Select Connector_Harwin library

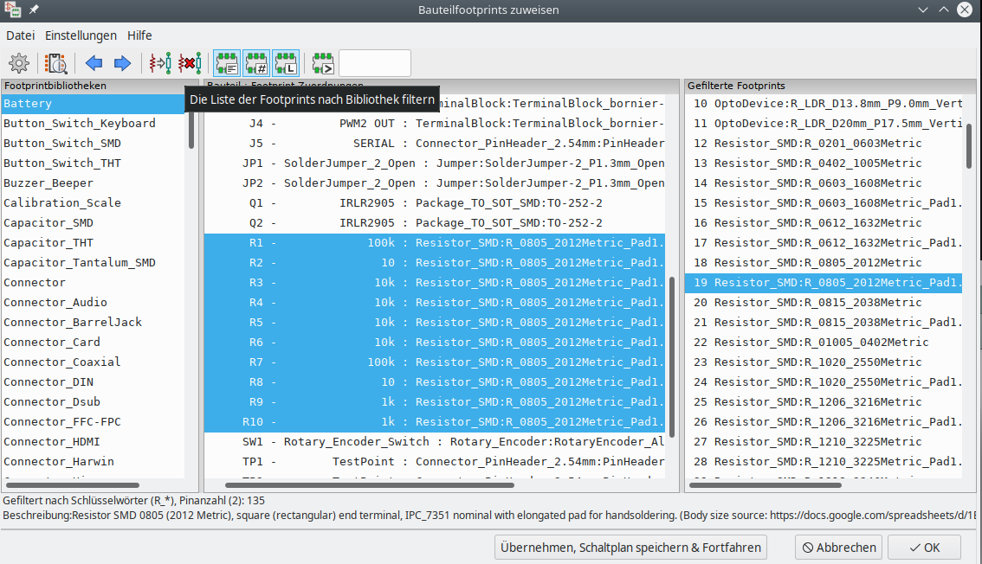93,462
